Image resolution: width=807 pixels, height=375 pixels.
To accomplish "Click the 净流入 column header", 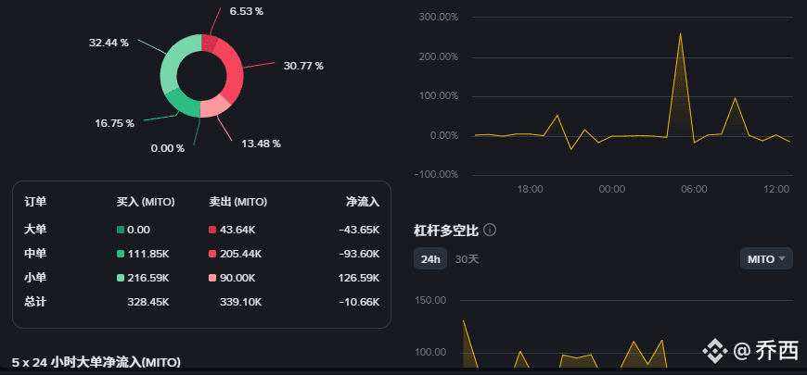I will click(362, 201).
